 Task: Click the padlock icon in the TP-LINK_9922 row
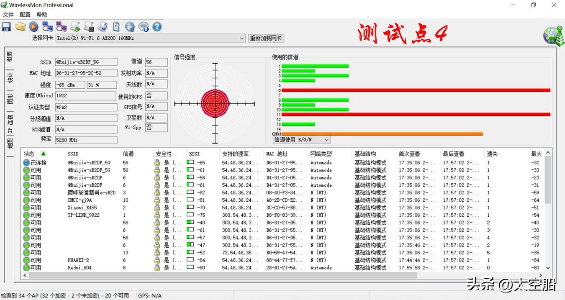click(x=157, y=215)
